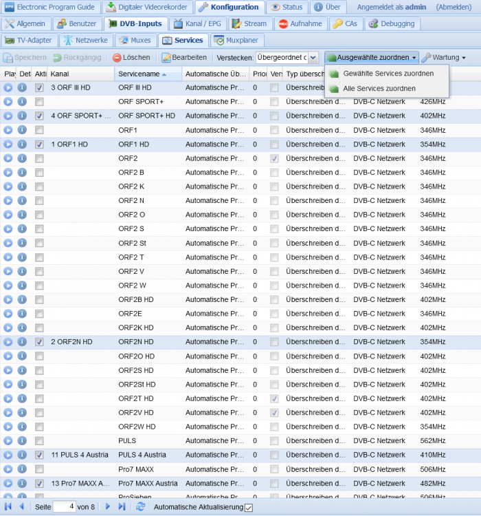
Task: Jump to the last page of services
Action: 122,506
